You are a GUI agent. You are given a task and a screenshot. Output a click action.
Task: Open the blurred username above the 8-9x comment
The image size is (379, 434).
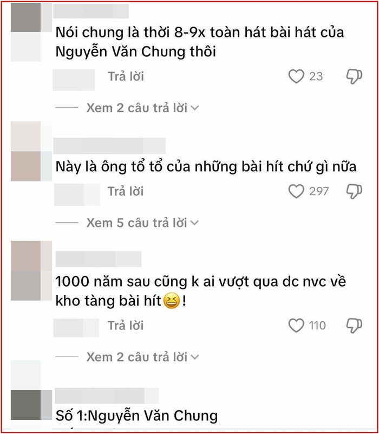point(91,11)
